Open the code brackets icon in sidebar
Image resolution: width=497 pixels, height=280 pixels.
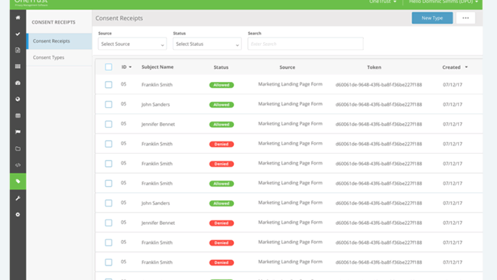click(18, 165)
